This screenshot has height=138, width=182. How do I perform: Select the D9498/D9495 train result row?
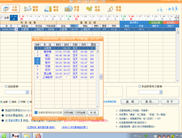coord(88,29)
